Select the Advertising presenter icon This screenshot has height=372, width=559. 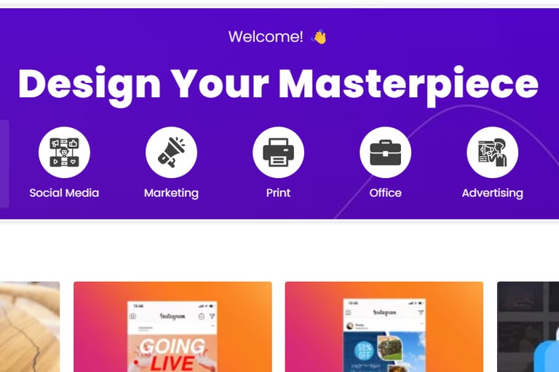pos(492,153)
